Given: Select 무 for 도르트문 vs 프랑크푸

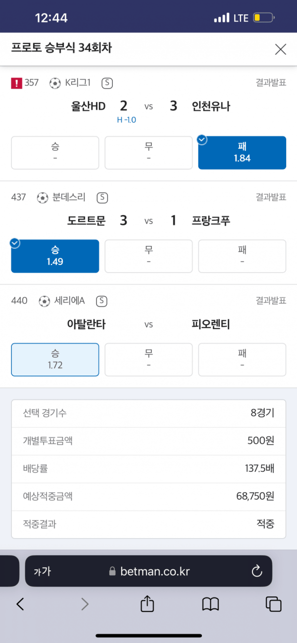Looking at the screenshot, I should pos(148,256).
